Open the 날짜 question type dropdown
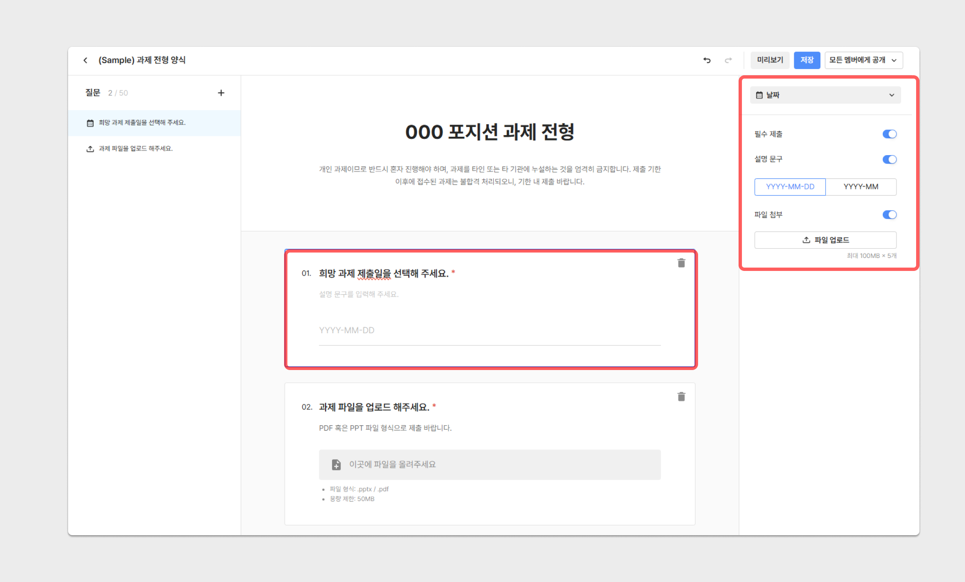 (825, 95)
